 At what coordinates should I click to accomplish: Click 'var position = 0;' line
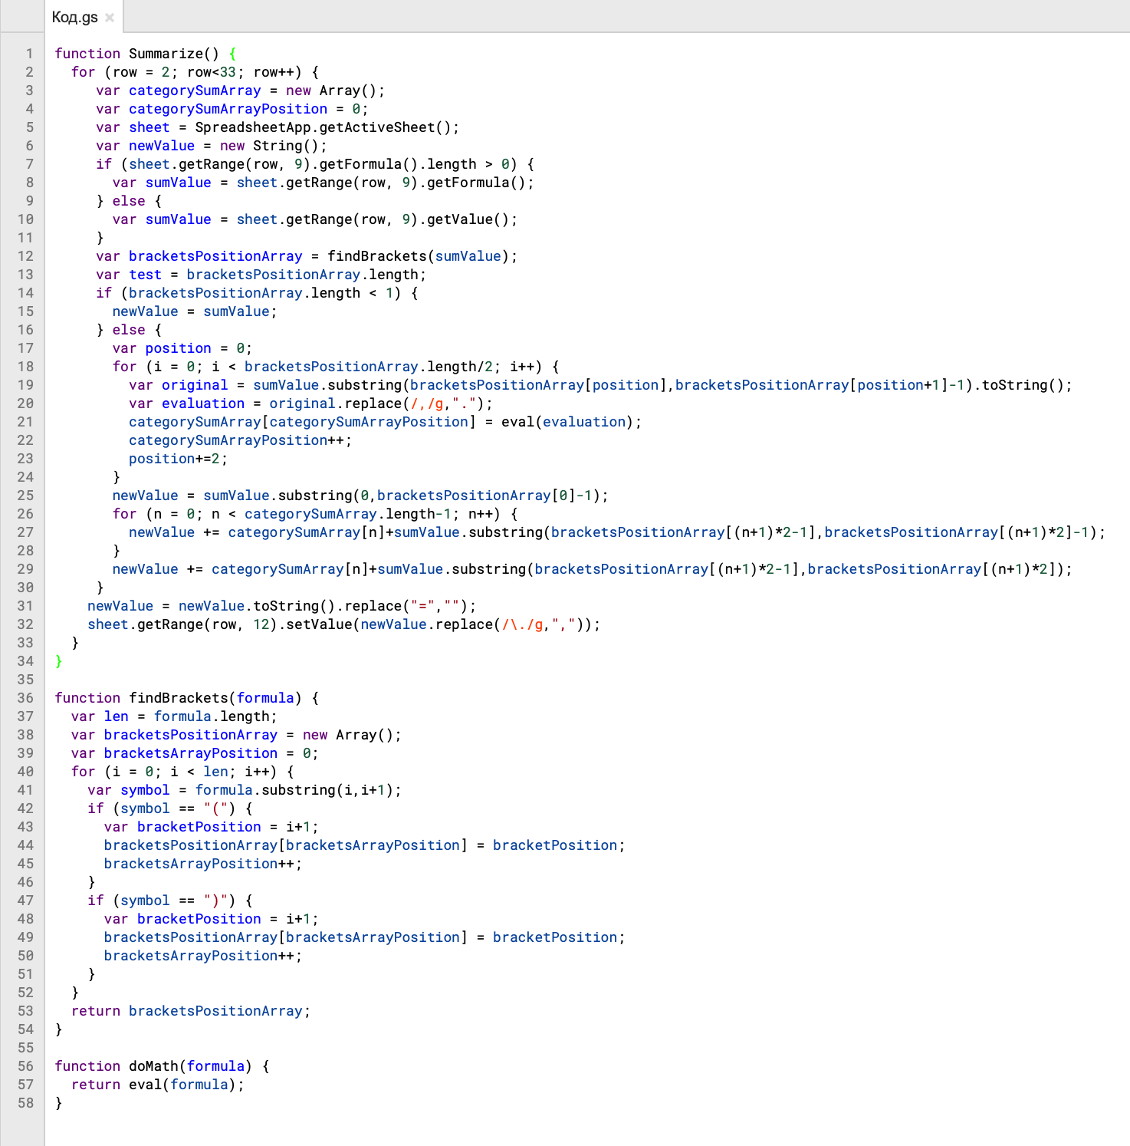click(182, 348)
